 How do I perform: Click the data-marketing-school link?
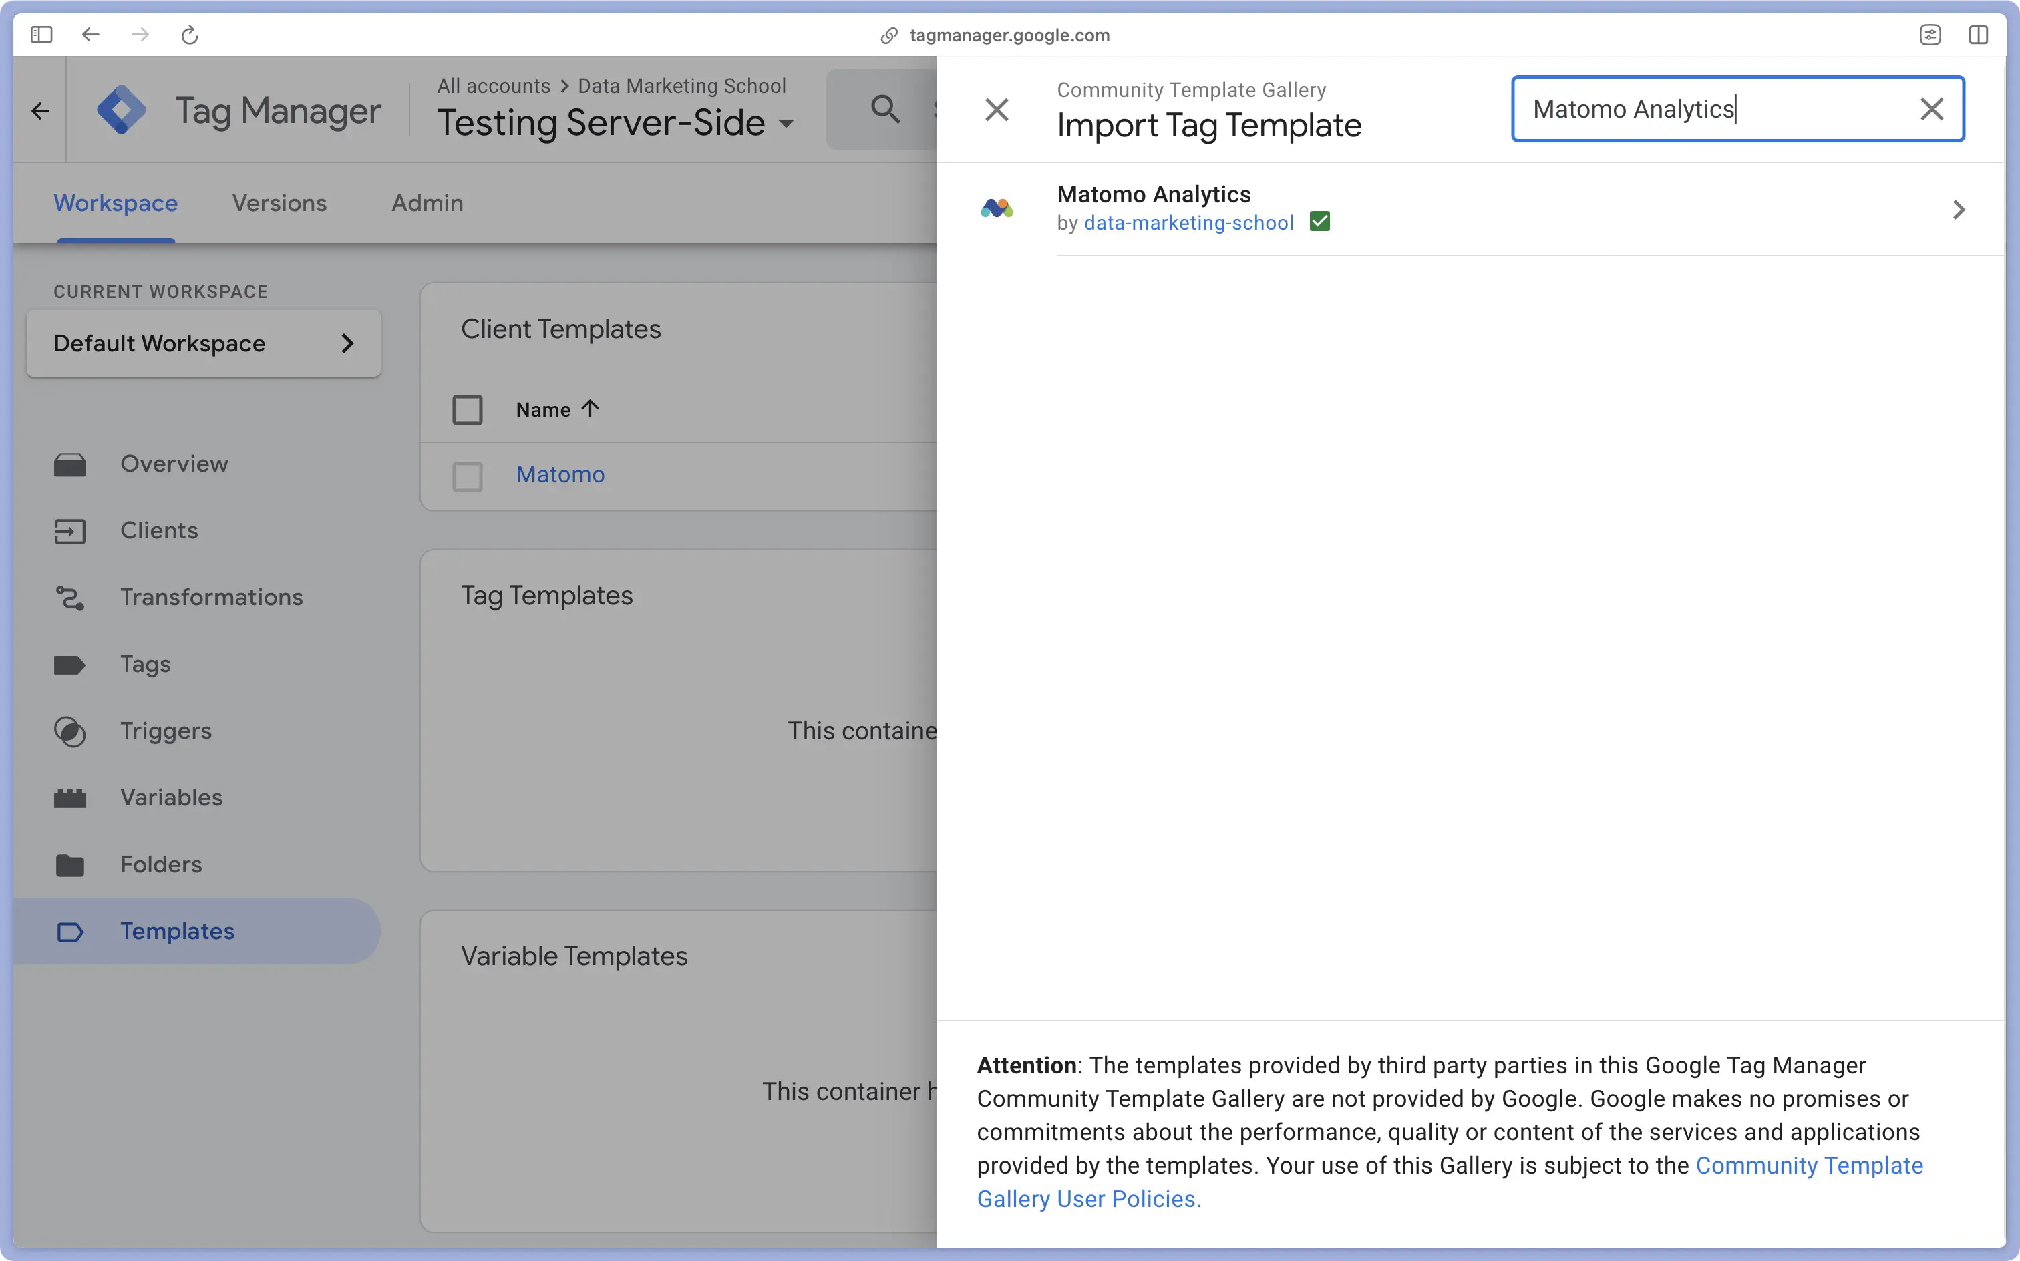click(x=1188, y=222)
